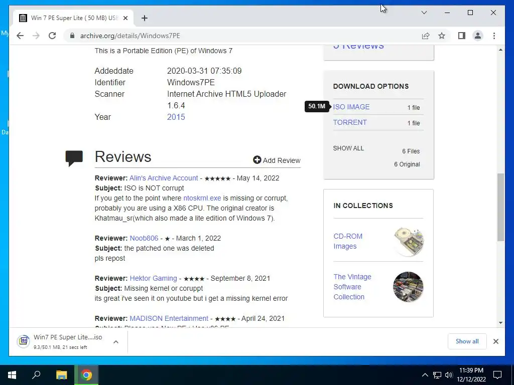Viewport: 514px width, 385px height.
Task: Click the Reviews speech bubble icon
Action: [74, 158]
